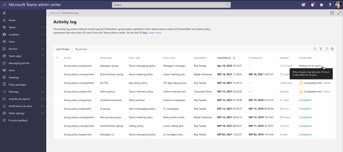Screen dimensions: 343x152
Task: Open the help question mark
Action: [x=330, y=5]
